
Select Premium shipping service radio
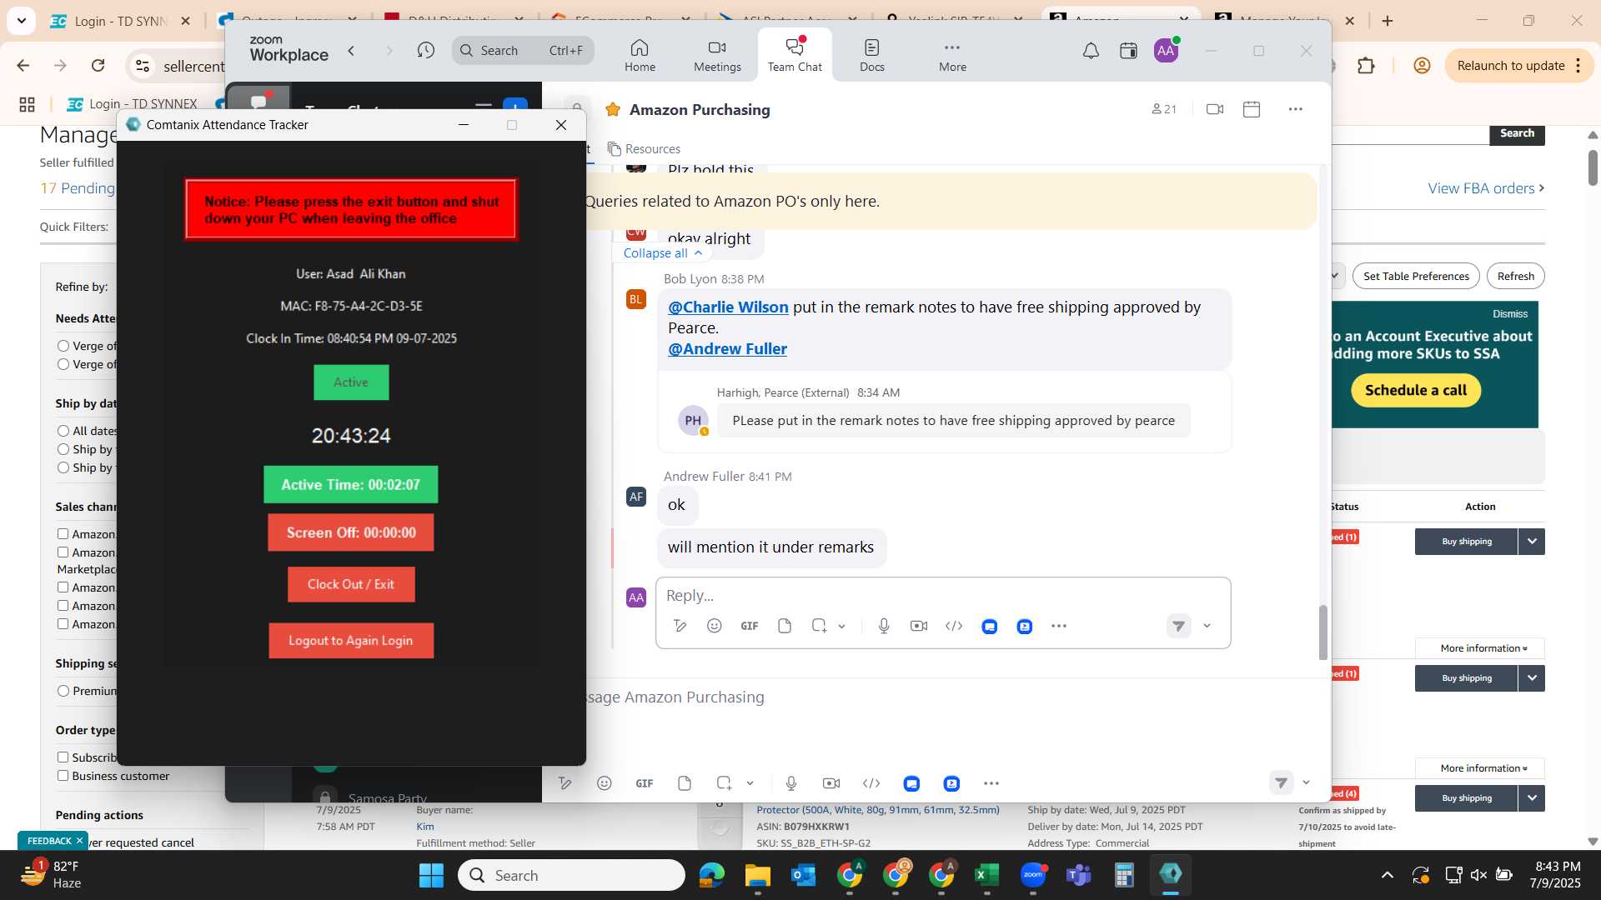coord(63,691)
